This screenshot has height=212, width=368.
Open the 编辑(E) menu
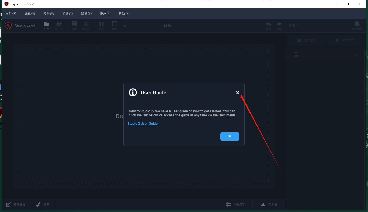(x=30, y=14)
